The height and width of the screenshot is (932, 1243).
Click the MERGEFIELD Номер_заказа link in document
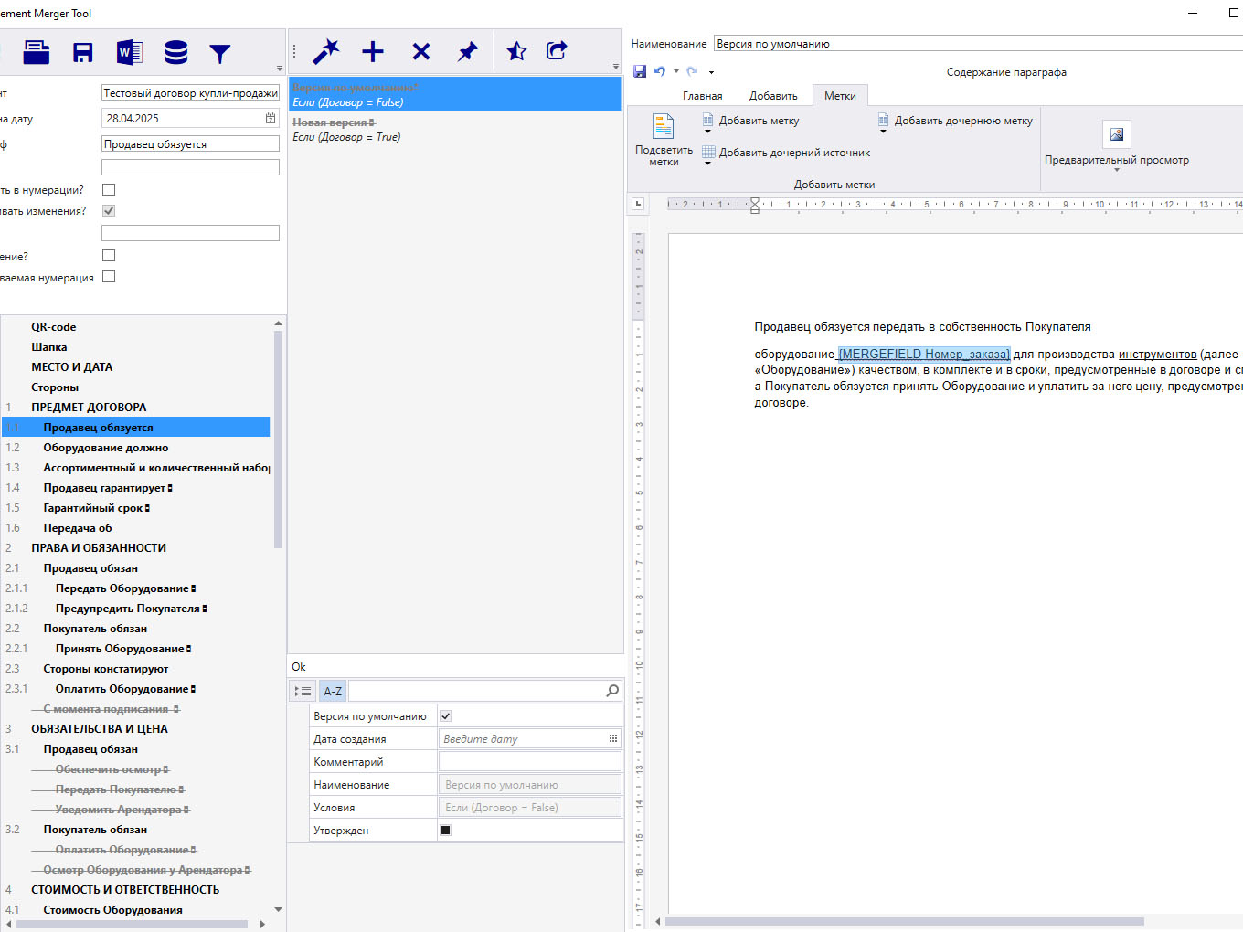[x=924, y=355]
